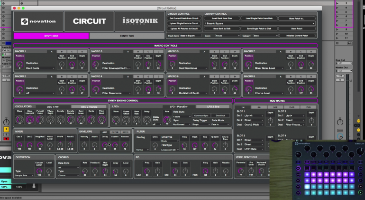The width and height of the screenshot is (365, 200).
Task: Select macro 5 slot D
Action: 235,52
